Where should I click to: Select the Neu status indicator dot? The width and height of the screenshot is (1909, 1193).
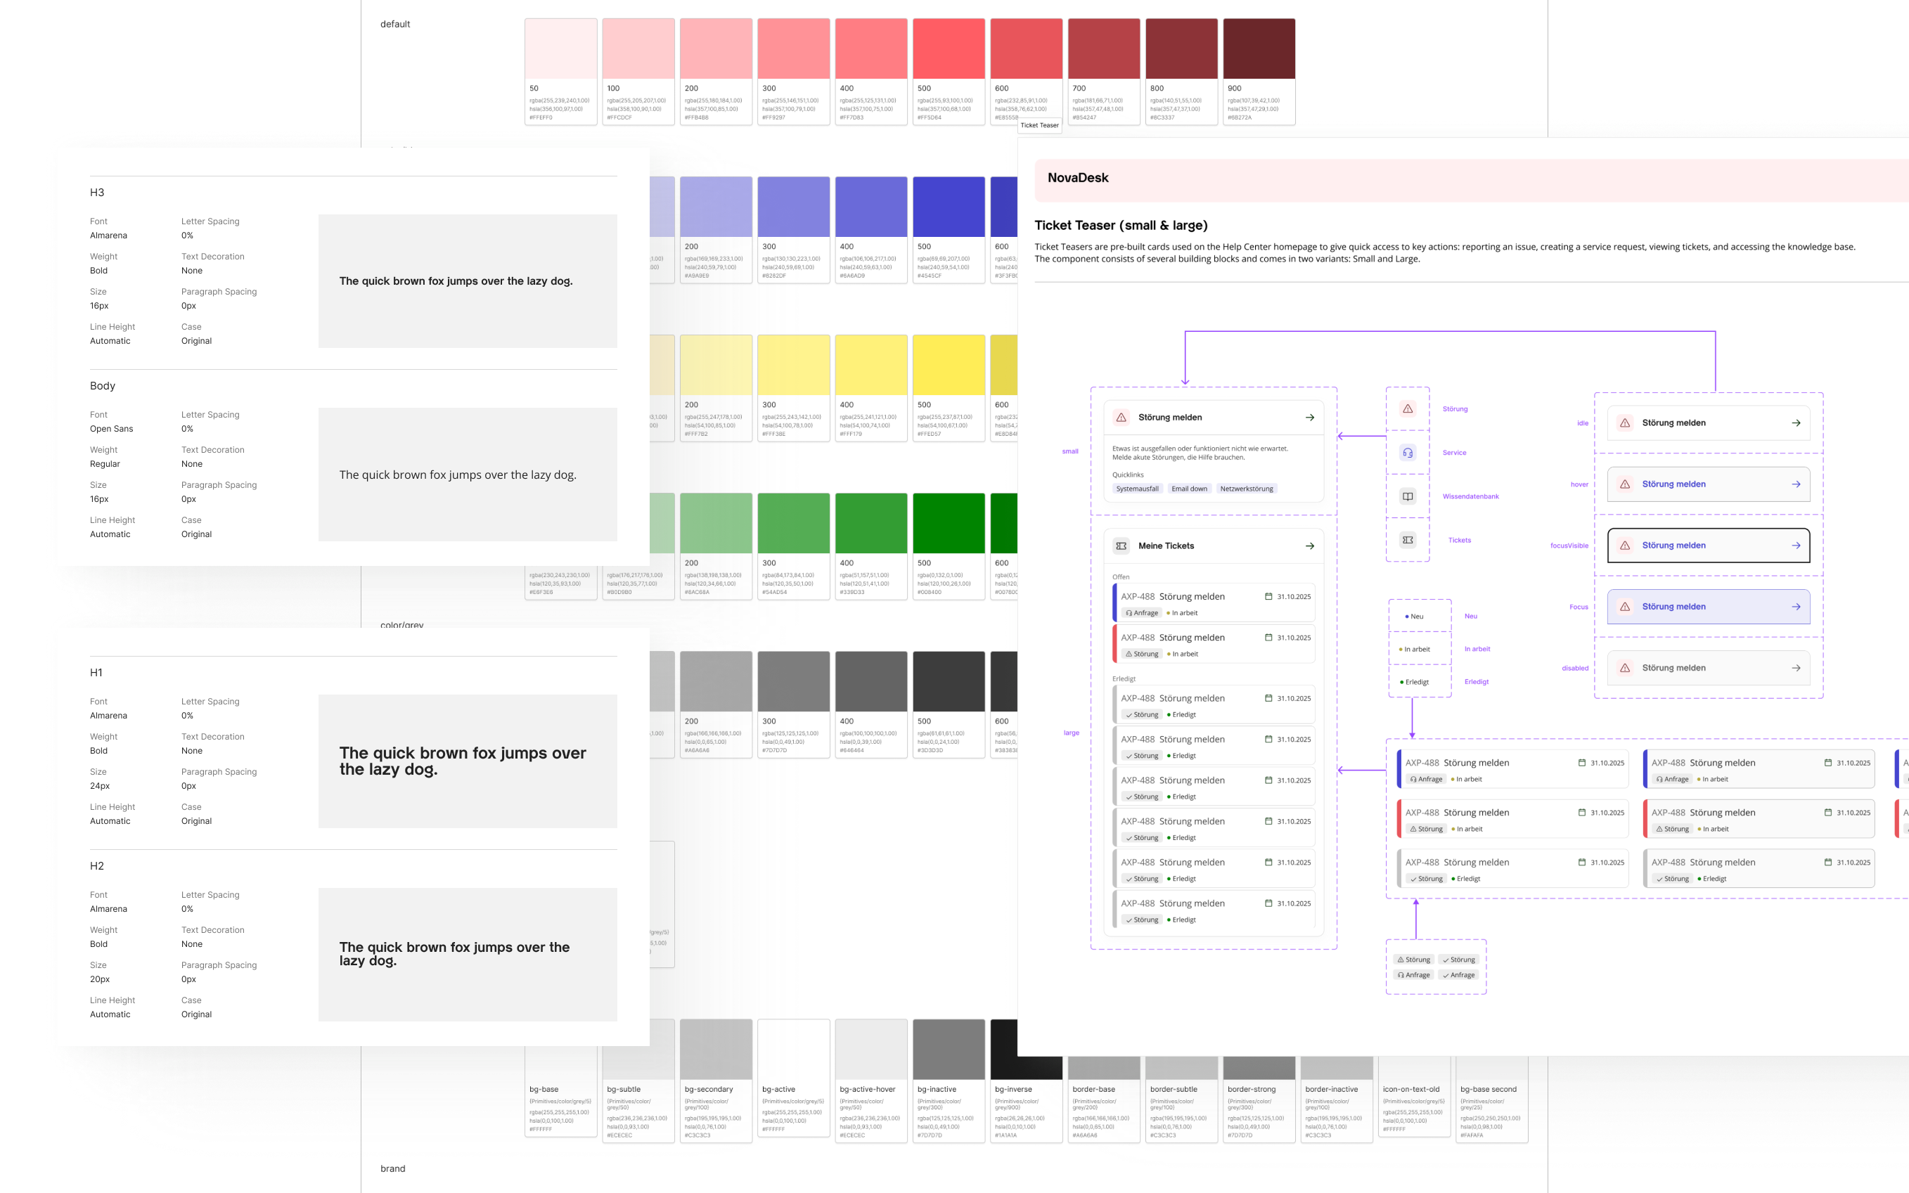pos(1407,617)
